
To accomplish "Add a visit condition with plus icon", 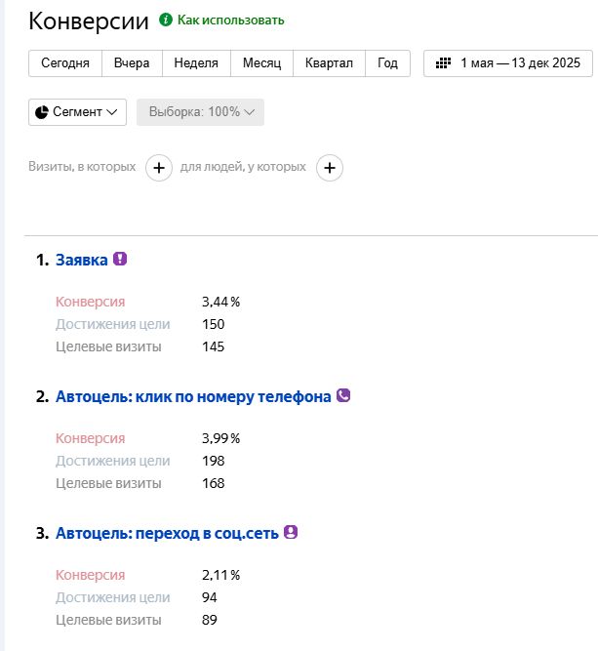I will pyautogui.click(x=159, y=168).
